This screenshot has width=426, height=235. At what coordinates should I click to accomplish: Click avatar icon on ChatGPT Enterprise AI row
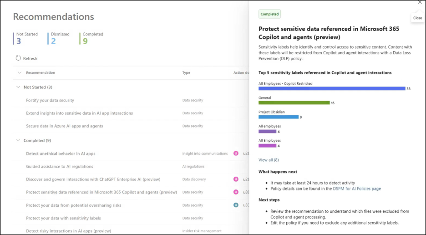pyautogui.click(x=236, y=179)
